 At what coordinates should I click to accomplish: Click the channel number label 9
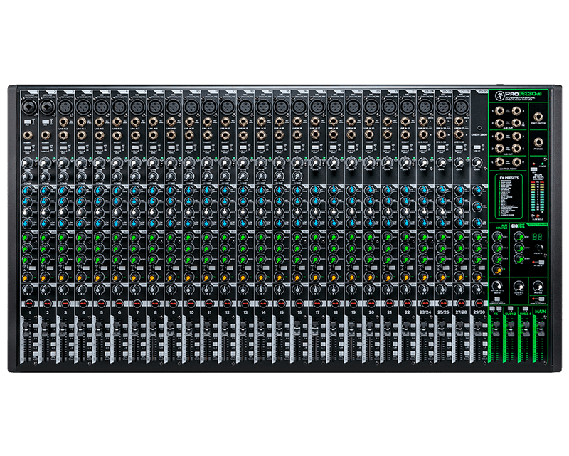[173, 312]
